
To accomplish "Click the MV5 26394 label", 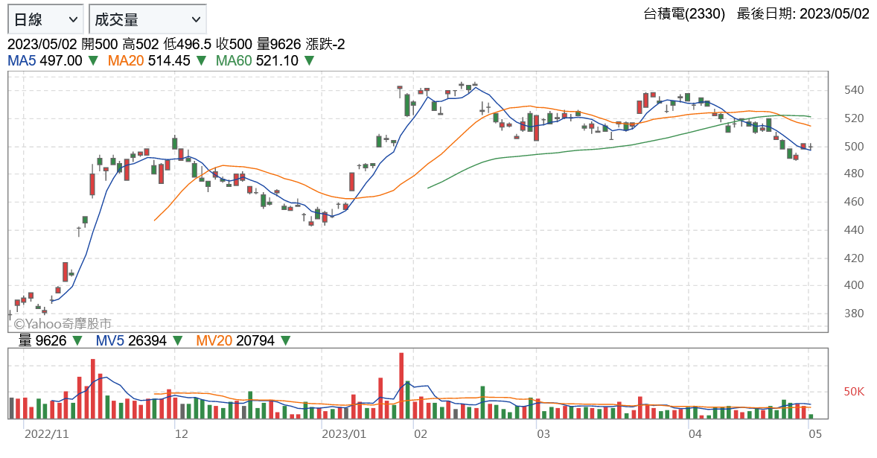I will coord(132,340).
